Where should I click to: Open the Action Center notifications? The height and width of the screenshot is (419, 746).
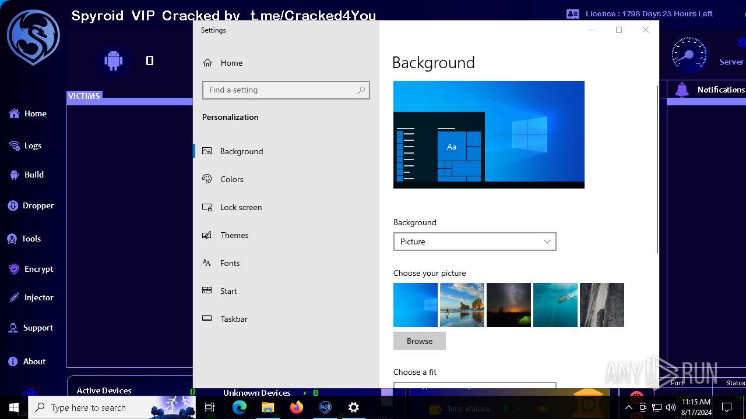pos(727,407)
